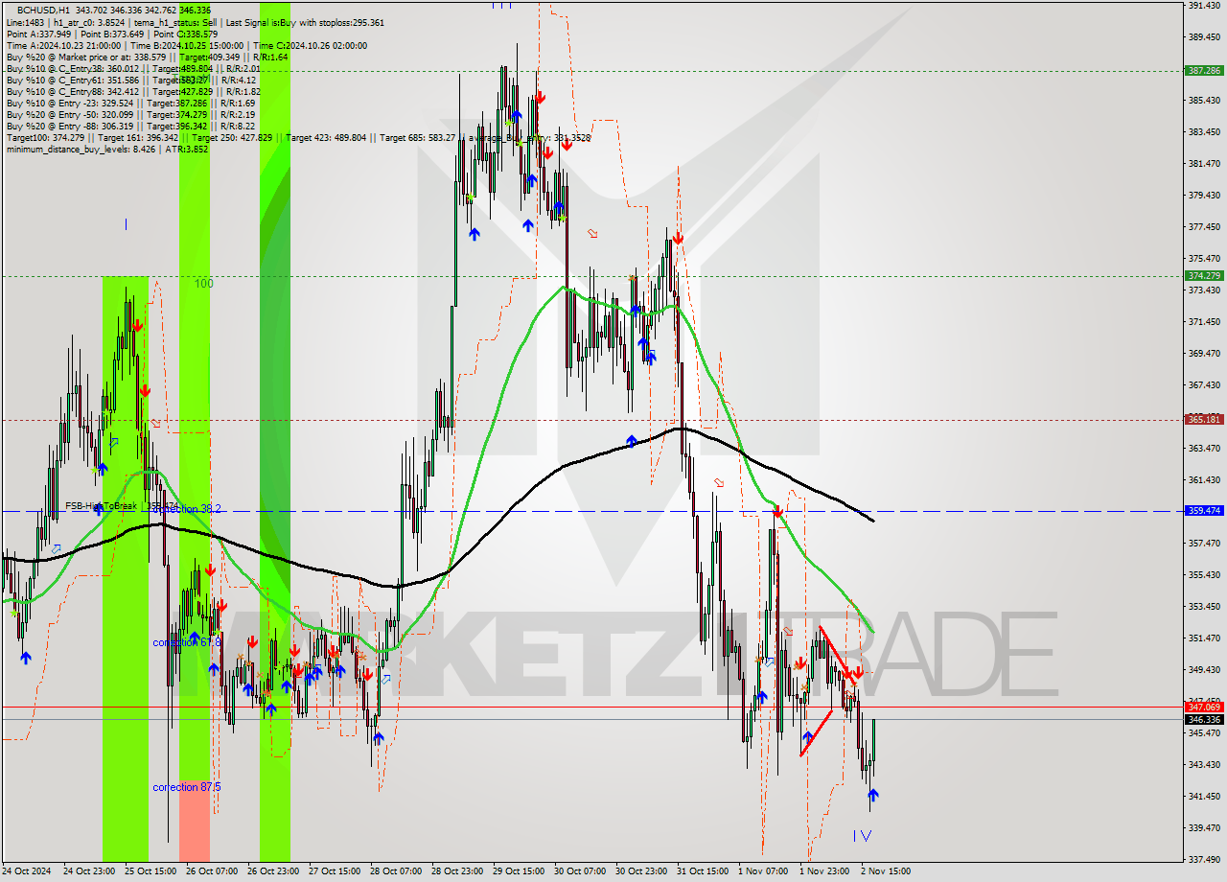The width and height of the screenshot is (1227, 882).
Task: Click the '31 Oct 15:00' time label
Action: coord(703,871)
